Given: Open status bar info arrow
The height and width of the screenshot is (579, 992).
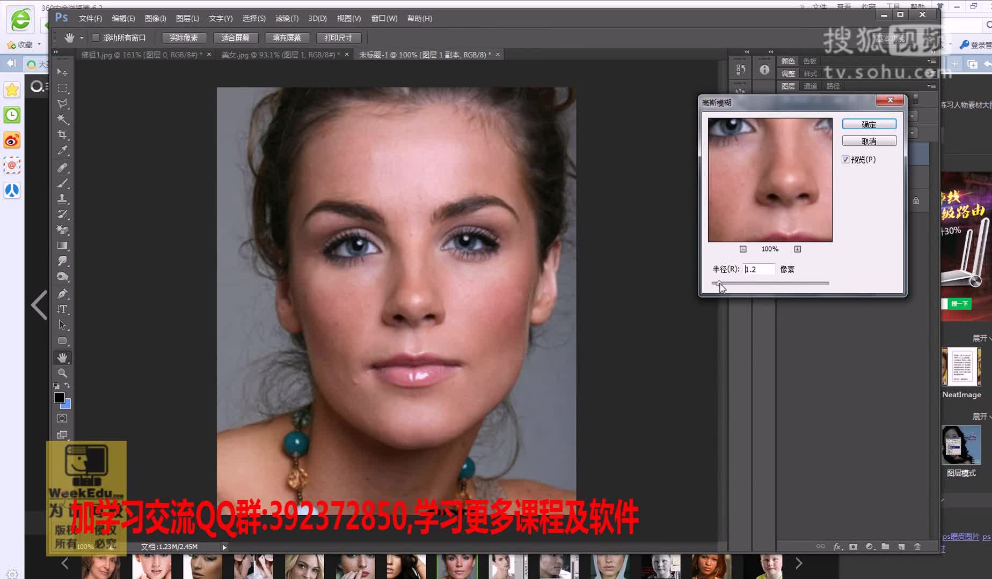Looking at the screenshot, I should coord(224,547).
